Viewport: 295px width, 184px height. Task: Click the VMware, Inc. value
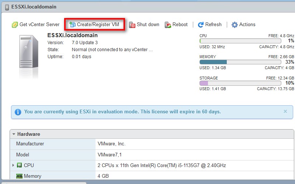pos(112,144)
